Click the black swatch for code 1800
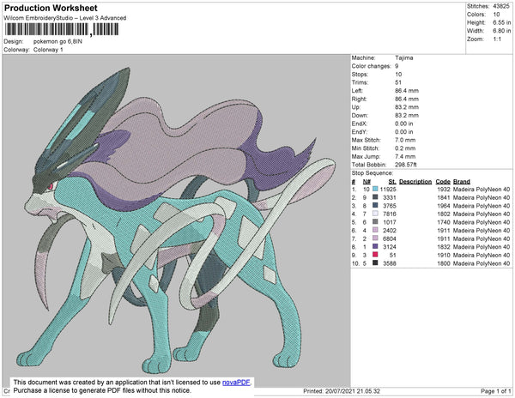Viewport: 515px width, 398px height. coord(375,263)
